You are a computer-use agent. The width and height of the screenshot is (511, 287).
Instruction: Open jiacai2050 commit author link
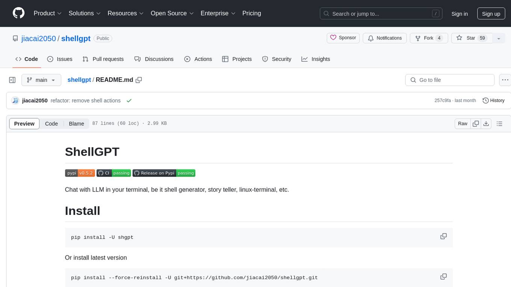pos(35,100)
